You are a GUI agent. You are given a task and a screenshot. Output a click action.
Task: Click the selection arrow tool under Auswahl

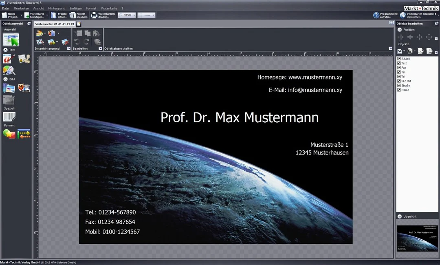pyautogui.click(x=11, y=39)
